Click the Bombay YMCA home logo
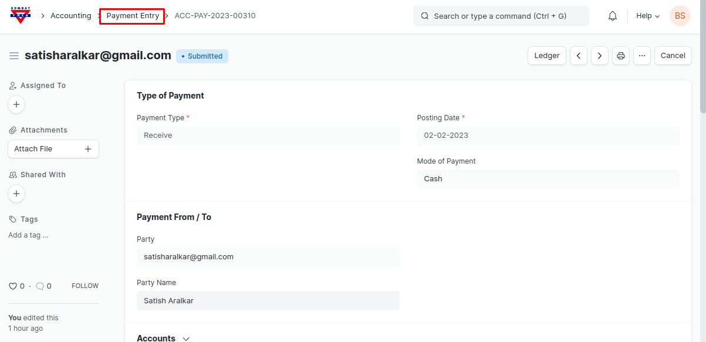706x342 pixels. pos(21,16)
